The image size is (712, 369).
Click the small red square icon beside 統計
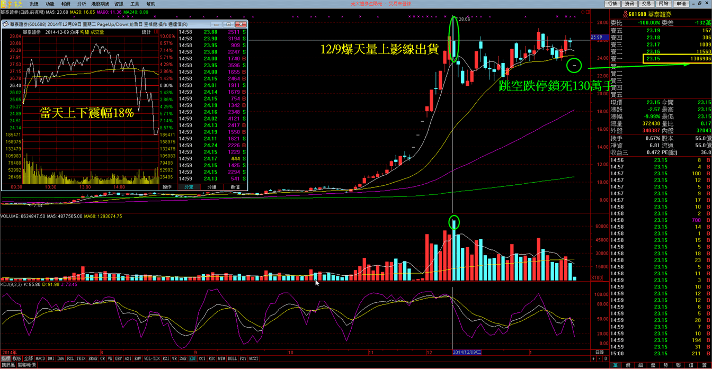tap(157, 32)
